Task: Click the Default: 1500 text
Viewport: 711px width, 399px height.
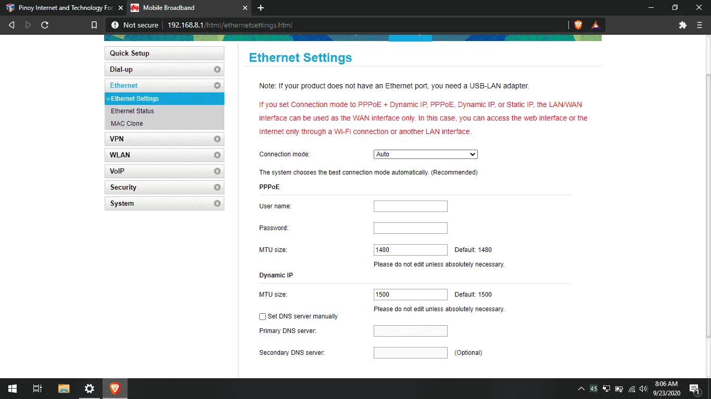Action: 473,295
